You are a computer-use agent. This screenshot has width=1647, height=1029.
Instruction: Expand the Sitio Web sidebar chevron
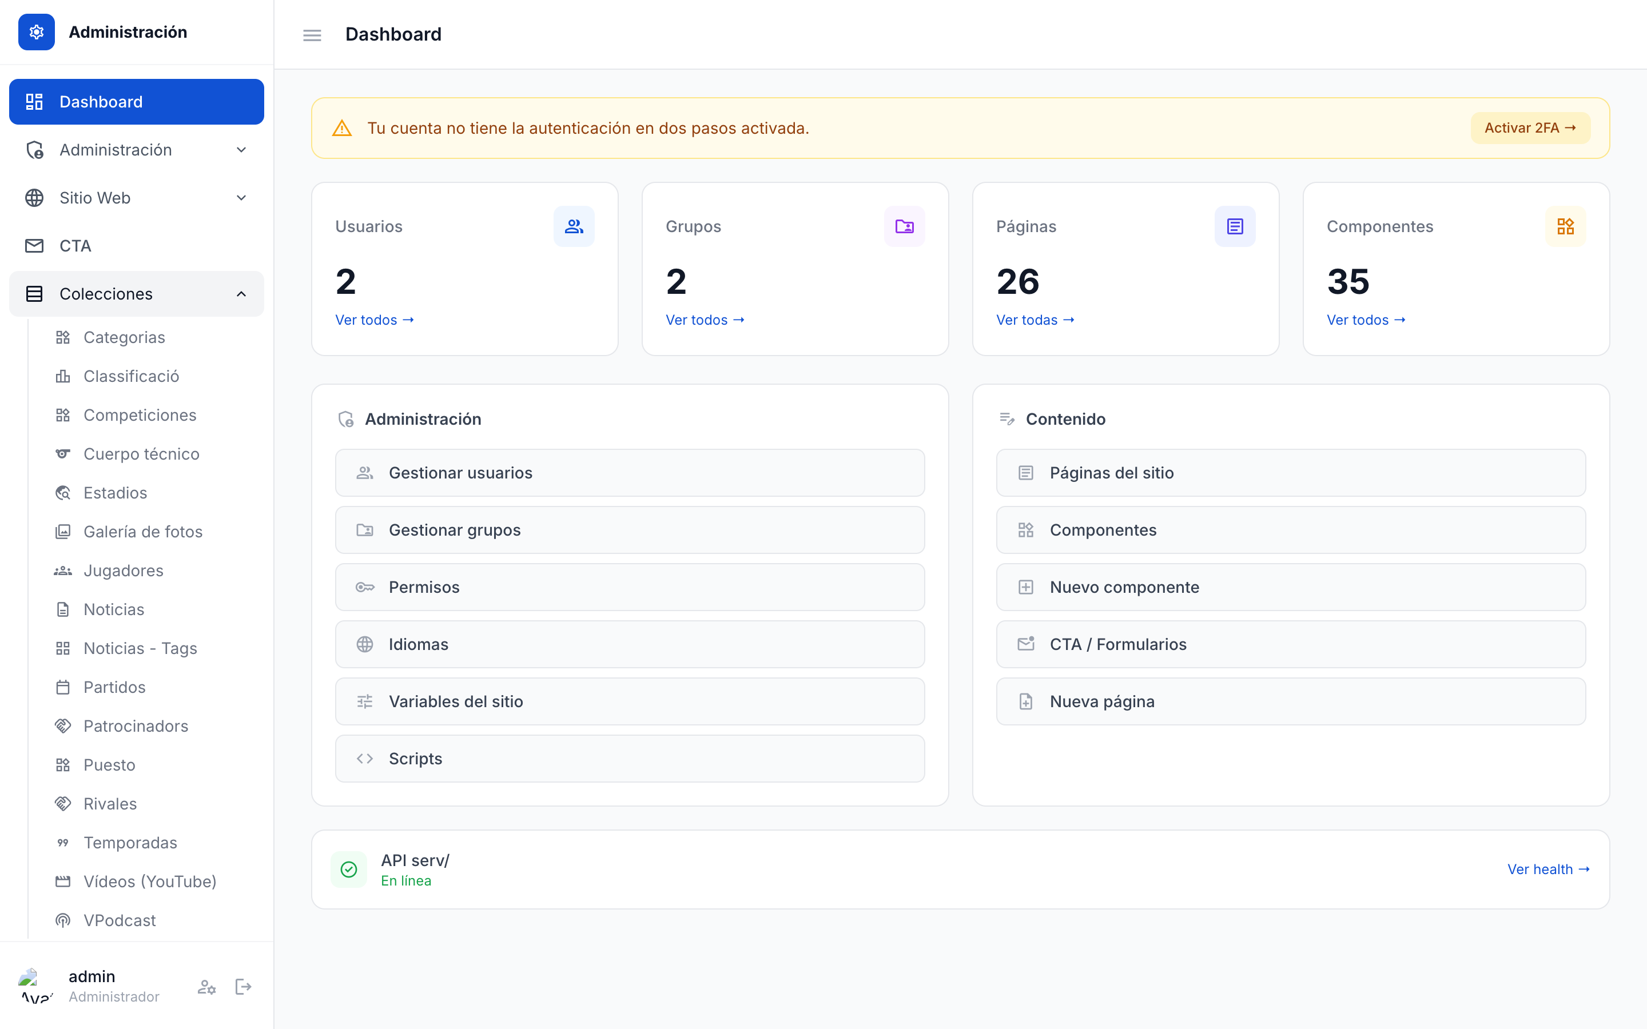(241, 198)
